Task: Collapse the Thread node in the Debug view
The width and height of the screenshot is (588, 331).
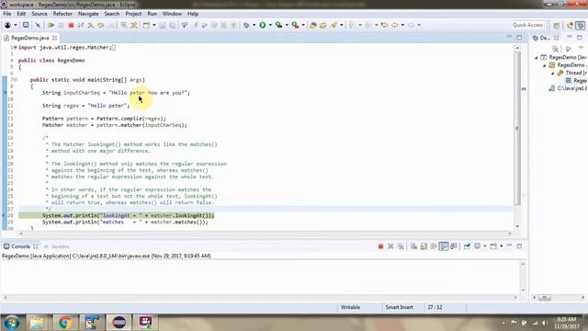Action: click(553, 74)
